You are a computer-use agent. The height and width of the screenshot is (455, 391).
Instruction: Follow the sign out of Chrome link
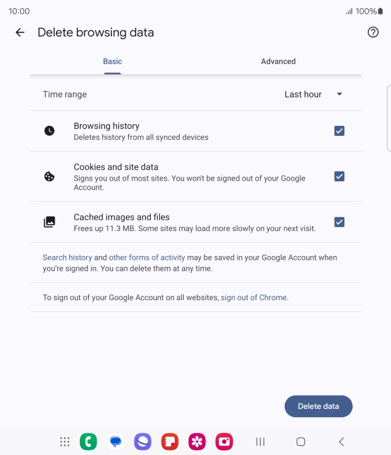pyautogui.click(x=253, y=298)
